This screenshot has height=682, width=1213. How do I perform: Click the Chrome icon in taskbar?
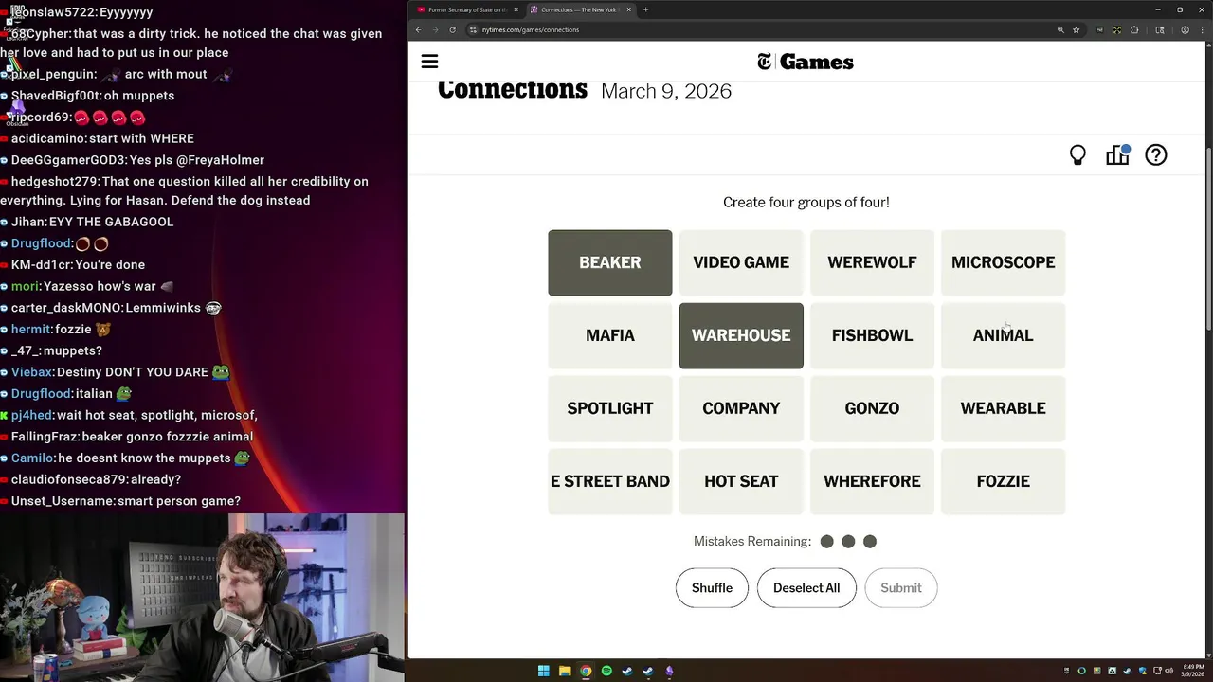[x=586, y=671]
